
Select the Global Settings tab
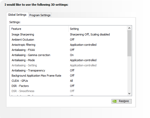[17, 15]
